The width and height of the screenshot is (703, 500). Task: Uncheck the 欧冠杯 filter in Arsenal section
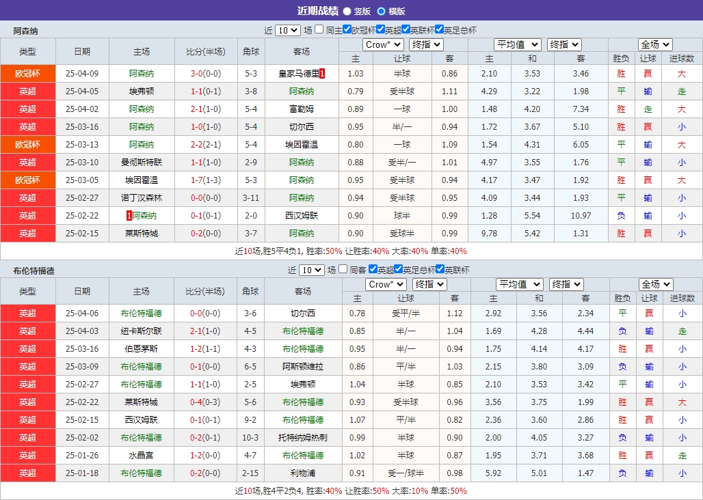pyautogui.click(x=346, y=30)
